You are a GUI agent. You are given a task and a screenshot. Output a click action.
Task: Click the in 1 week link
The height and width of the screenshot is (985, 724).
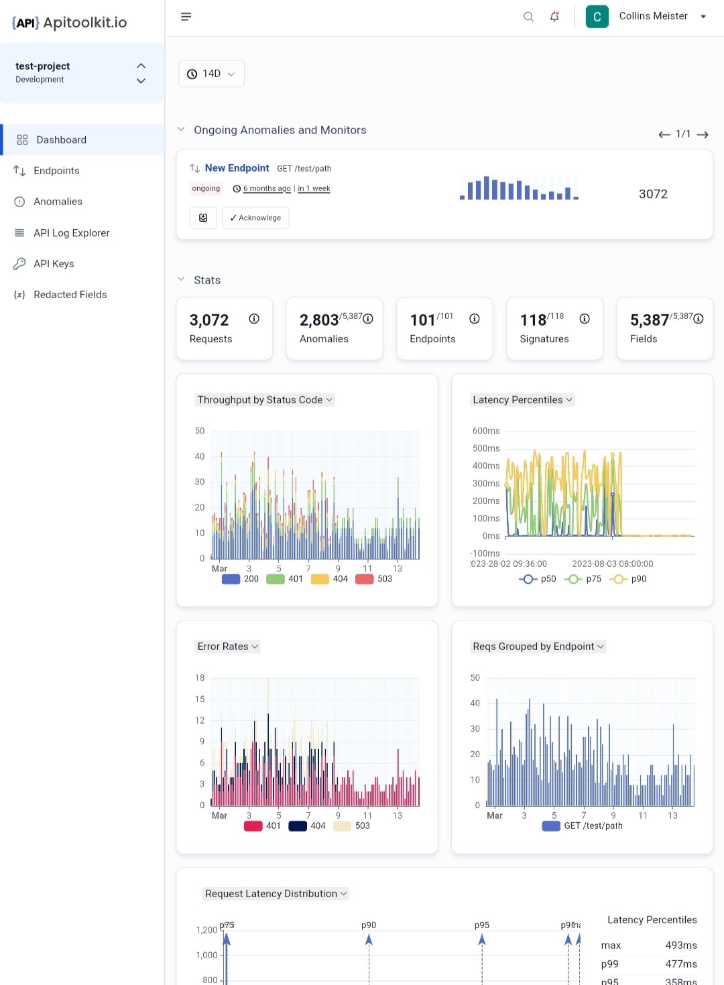point(314,188)
